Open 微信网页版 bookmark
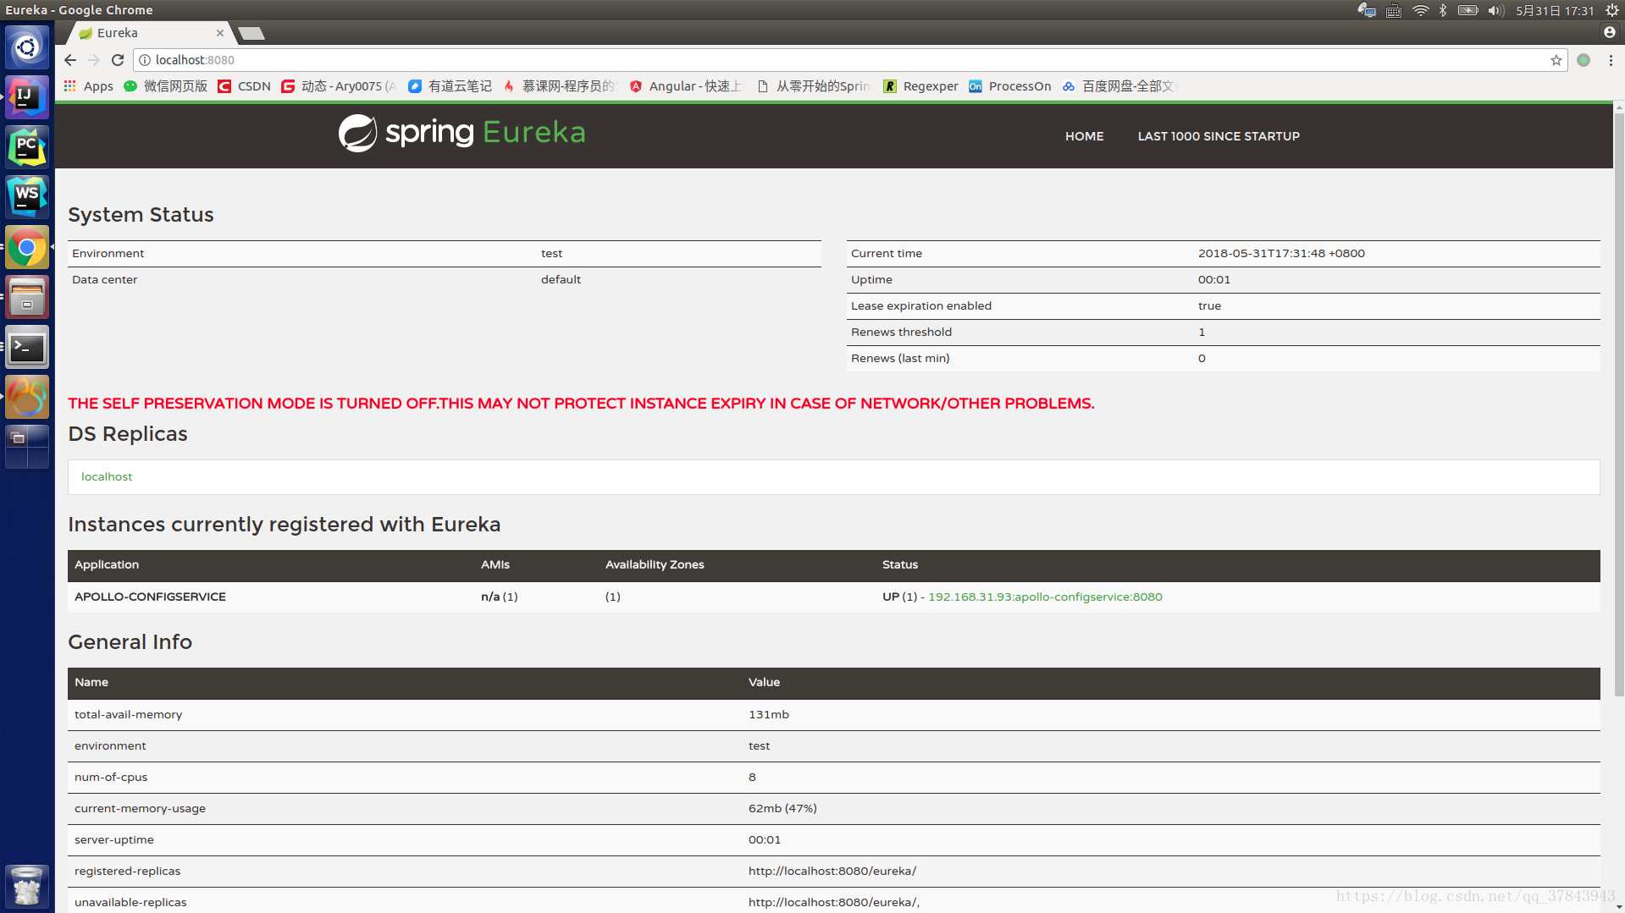Viewport: 1625px width, 913px height. click(x=166, y=86)
